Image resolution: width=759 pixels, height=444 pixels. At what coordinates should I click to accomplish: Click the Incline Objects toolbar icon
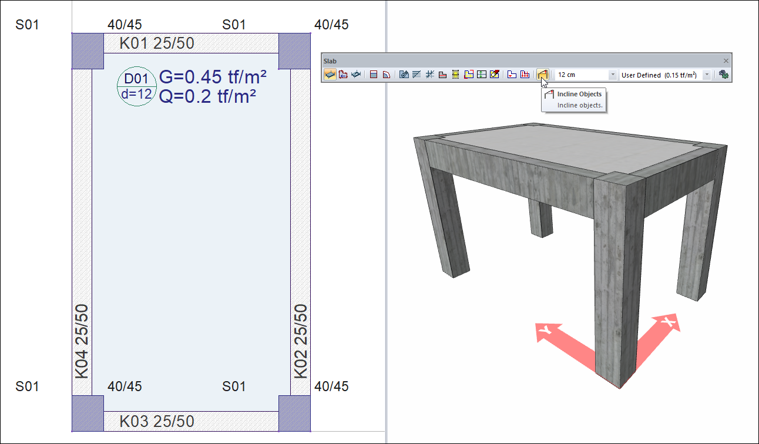click(x=542, y=75)
